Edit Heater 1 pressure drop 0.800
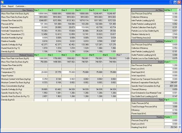The width and height of the screenshot is (182, 133). [171, 120]
